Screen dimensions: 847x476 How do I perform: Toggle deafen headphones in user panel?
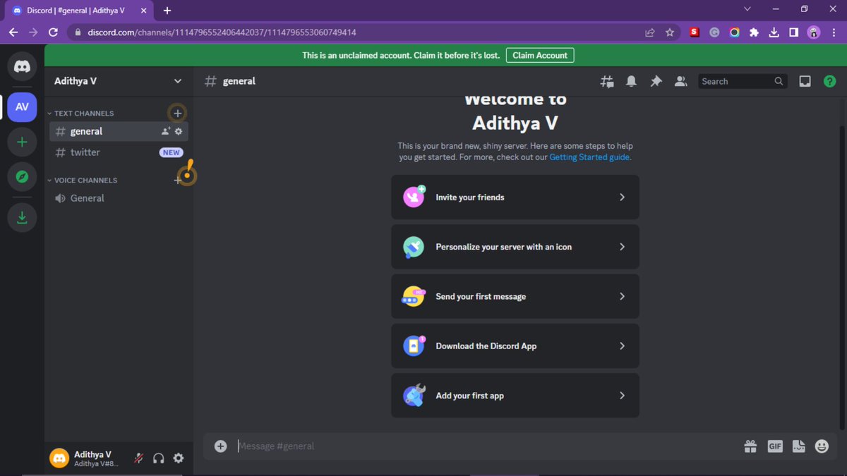[x=159, y=458]
